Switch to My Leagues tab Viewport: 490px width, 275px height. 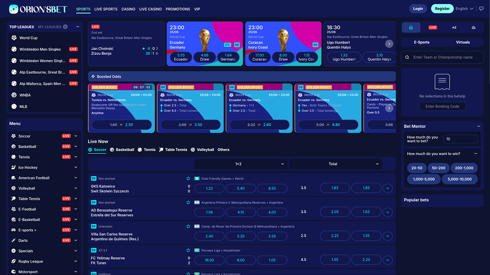52,27
